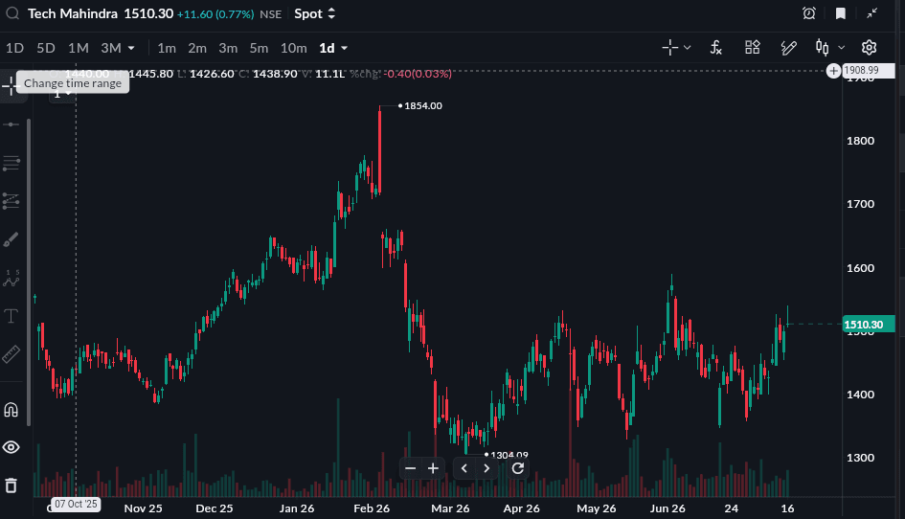Select the horizontal line tool in the left sidebar
The height and width of the screenshot is (519, 905).
coord(11,124)
